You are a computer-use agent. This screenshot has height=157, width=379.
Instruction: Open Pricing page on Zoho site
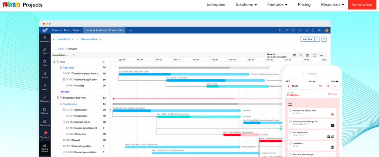point(304,4)
